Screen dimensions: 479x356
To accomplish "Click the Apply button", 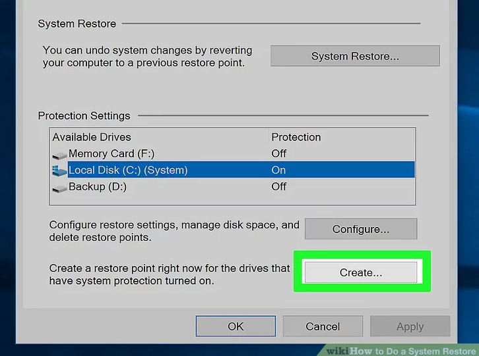I will 410,326.
